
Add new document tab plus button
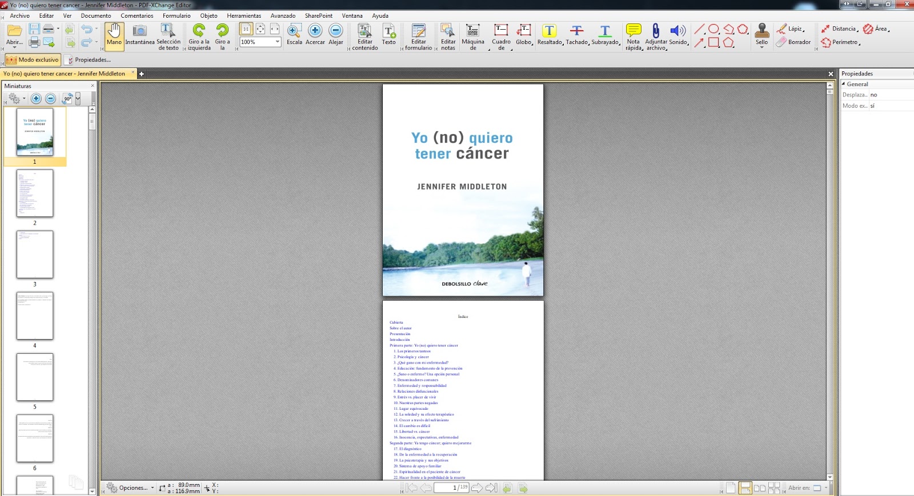point(142,74)
